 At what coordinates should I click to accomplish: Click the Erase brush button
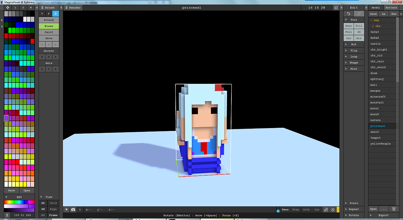pyautogui.click(x=48, y=26)
